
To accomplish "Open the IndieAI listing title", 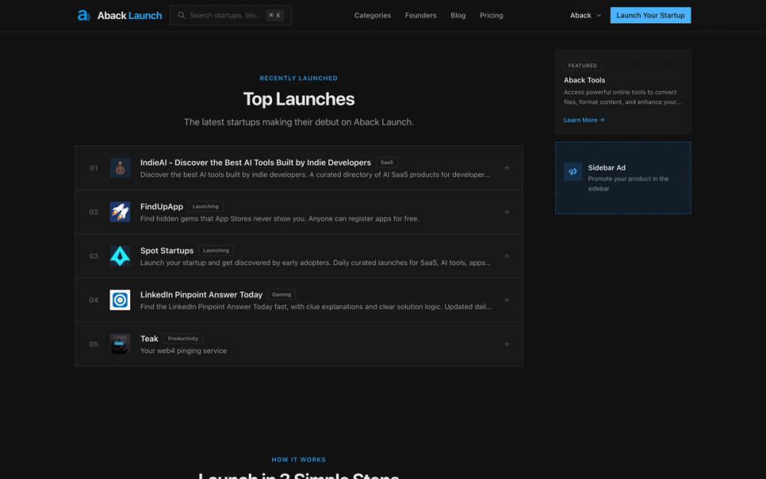I will tap(256, 162).
